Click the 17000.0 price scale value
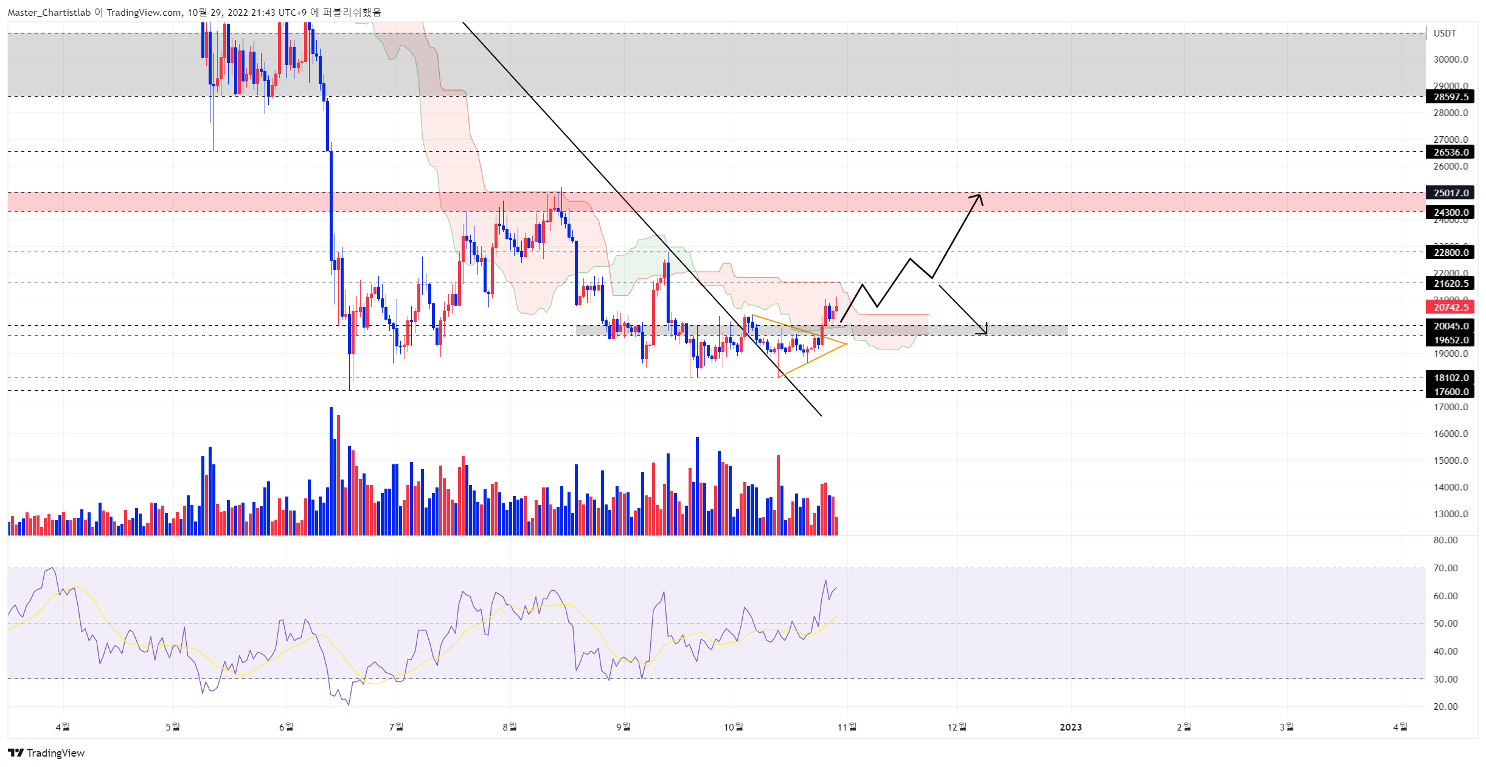The image size is (1486, 767). pyautogui.click(x=1451, y=407)
